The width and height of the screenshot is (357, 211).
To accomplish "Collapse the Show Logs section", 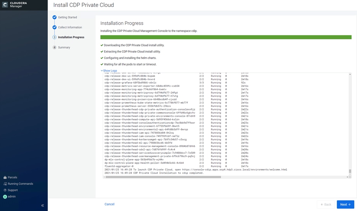I will point(109,71).
